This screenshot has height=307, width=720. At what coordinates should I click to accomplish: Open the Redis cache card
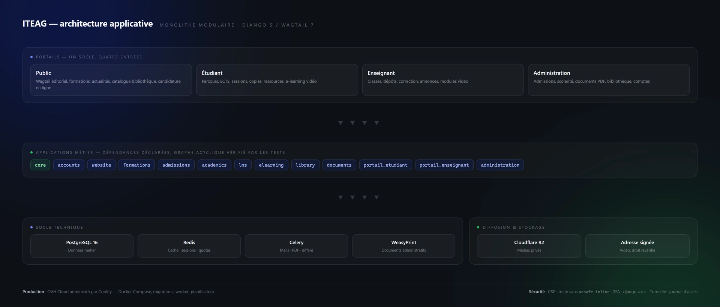[x=189, y=246]
